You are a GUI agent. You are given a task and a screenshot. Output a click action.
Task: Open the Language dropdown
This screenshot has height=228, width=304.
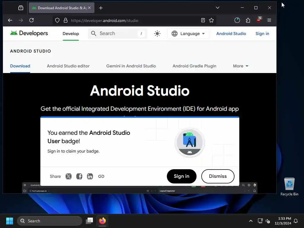pyautogui.click(x=188, y=34)
